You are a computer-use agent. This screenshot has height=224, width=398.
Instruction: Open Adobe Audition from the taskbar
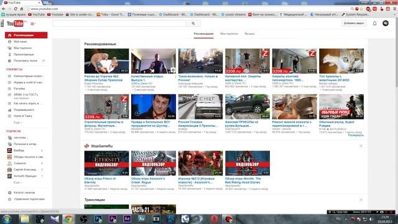(141, 219)
